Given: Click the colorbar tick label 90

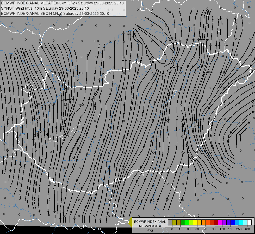Looking at the screenshot, I should click(x=214, y=229).
